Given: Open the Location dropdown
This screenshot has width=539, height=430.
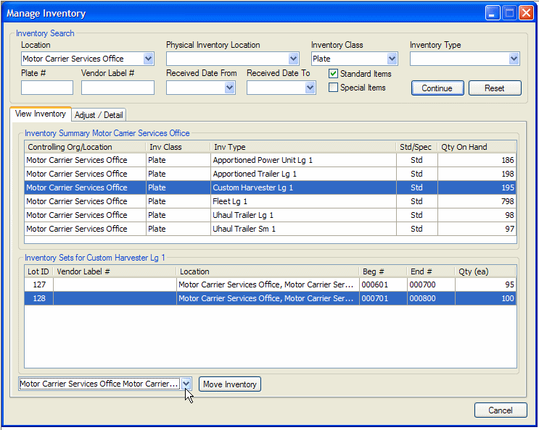Looking at the screenshot, I should (148, 59).
